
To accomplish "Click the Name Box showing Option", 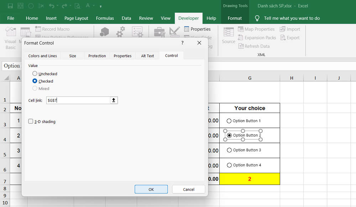I will pyautogui.click(x=12, y=66).
